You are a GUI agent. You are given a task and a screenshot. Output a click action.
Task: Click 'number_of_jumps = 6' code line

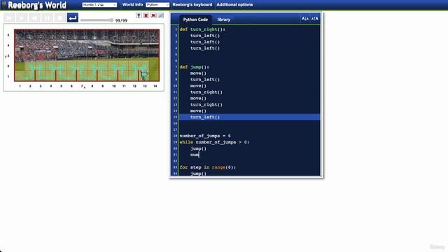click(205, 136)
